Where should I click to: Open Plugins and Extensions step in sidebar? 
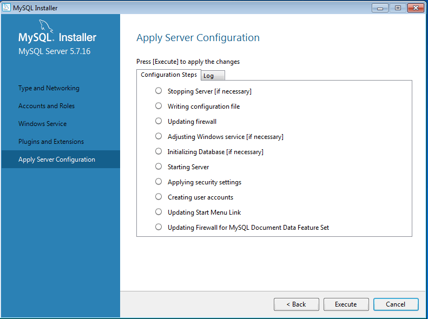(x=51, y=142)
